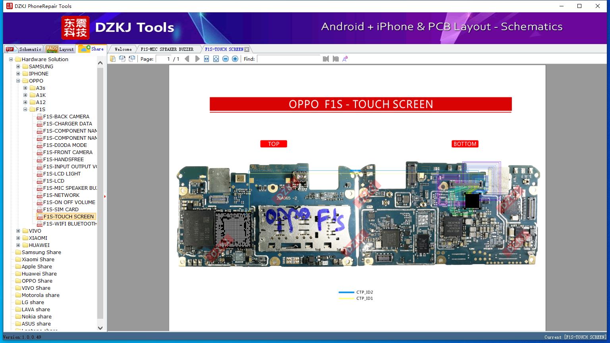Click the tree panel scroll up arrow
Image resolution: width=610 pixels, height=343 pixels.
[x=100, y=63]
